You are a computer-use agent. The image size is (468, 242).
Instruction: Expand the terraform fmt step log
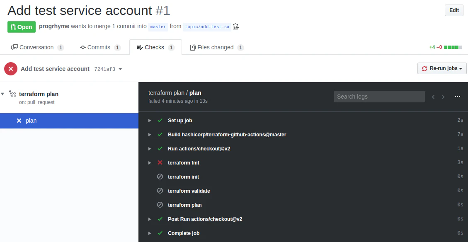pyautogui.click(x=150, y=162)
